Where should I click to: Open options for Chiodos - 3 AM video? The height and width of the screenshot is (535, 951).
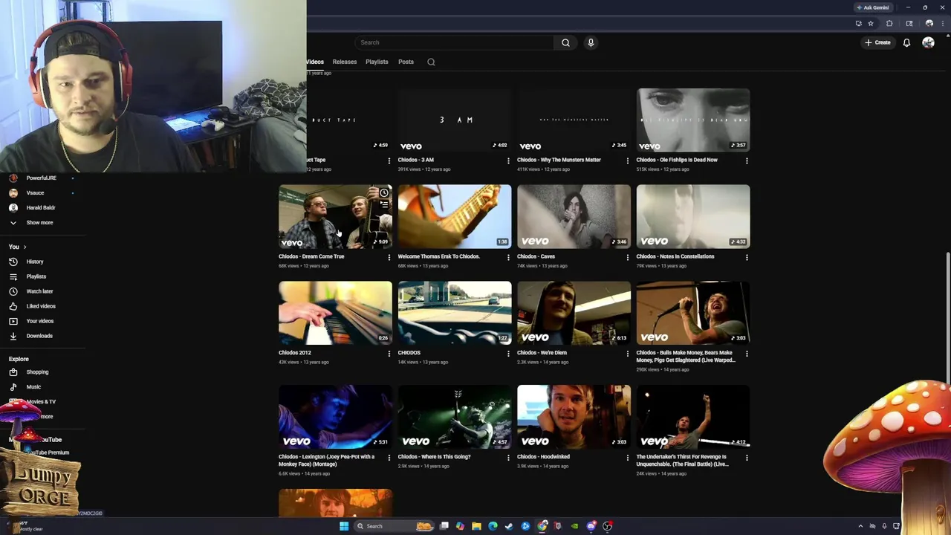508,160
